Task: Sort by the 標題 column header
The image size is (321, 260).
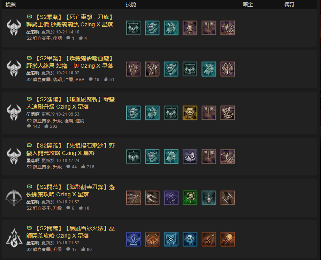Action: pos(11,4)
